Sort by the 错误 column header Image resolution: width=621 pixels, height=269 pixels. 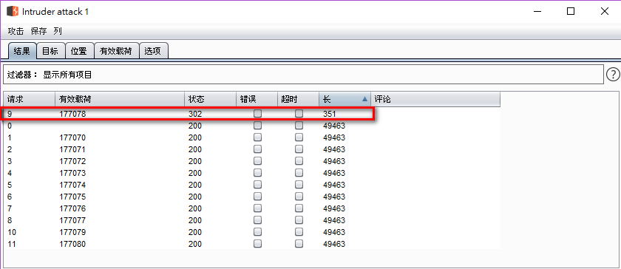tap(257, 100)
